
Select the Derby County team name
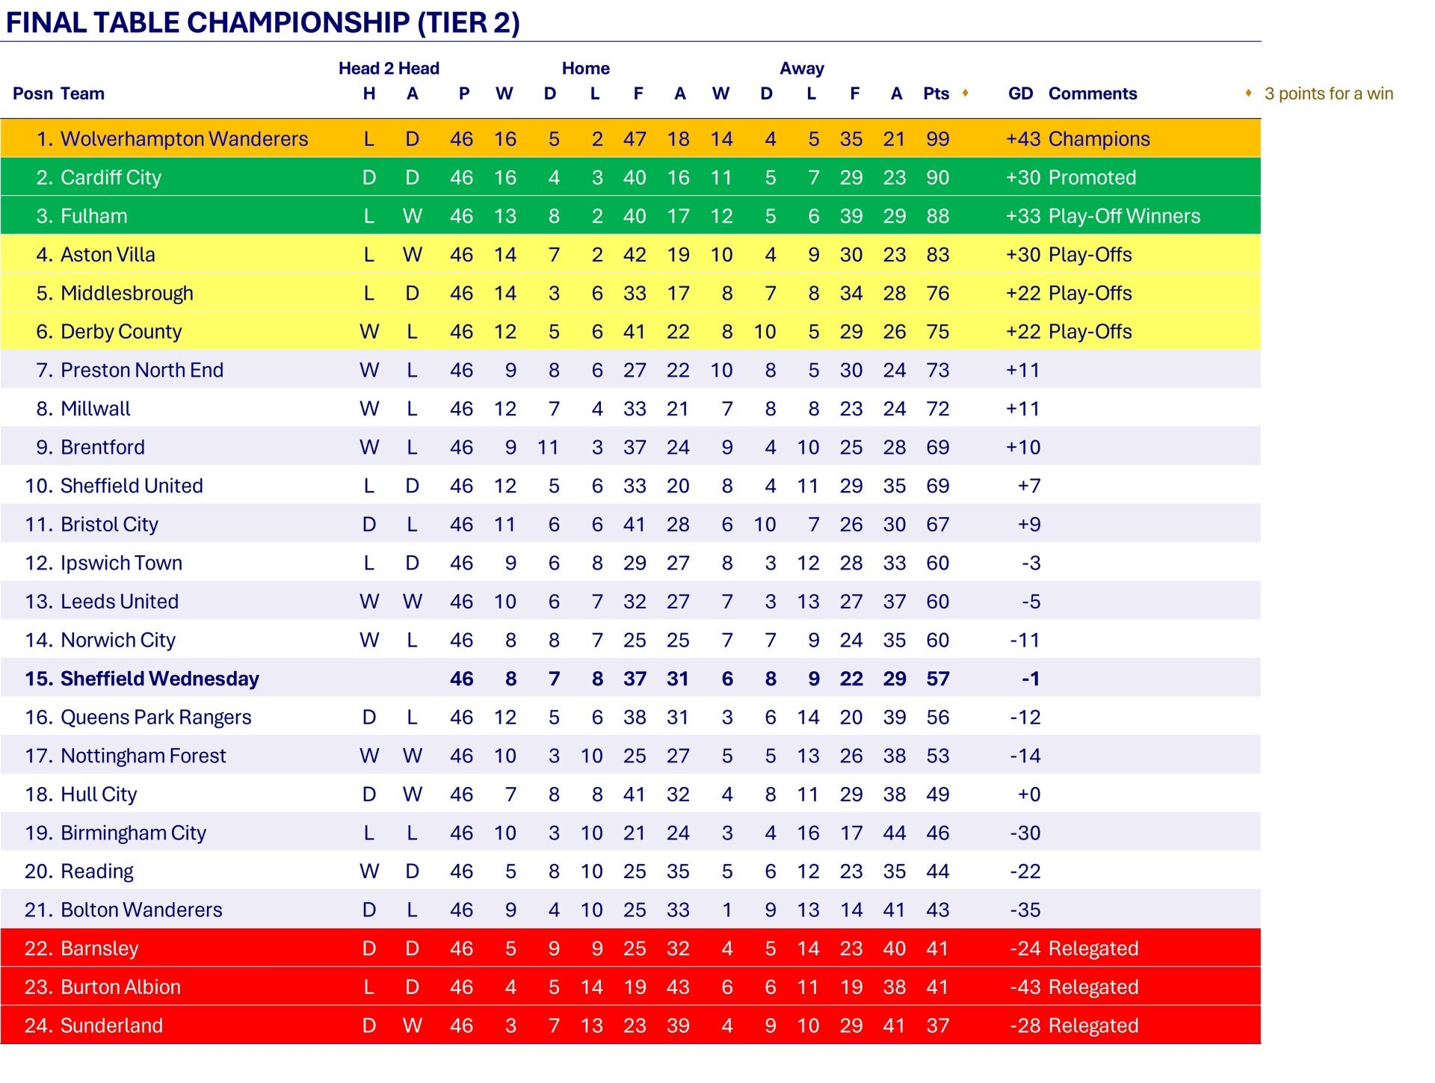coord(121,332)
